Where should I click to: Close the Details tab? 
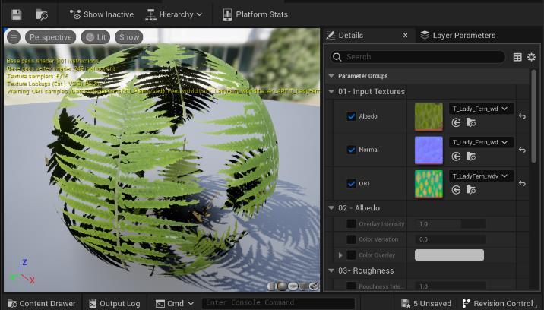[x=405, y=36]
